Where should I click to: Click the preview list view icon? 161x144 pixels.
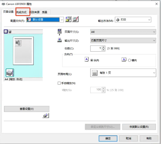[x=10, y=31]
